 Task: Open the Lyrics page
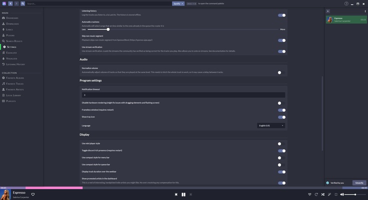9,29
